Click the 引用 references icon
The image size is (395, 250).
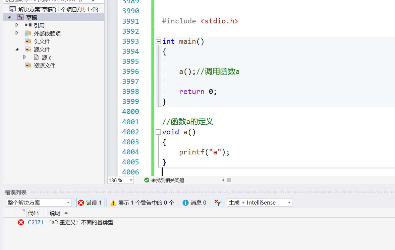[28, 25]
